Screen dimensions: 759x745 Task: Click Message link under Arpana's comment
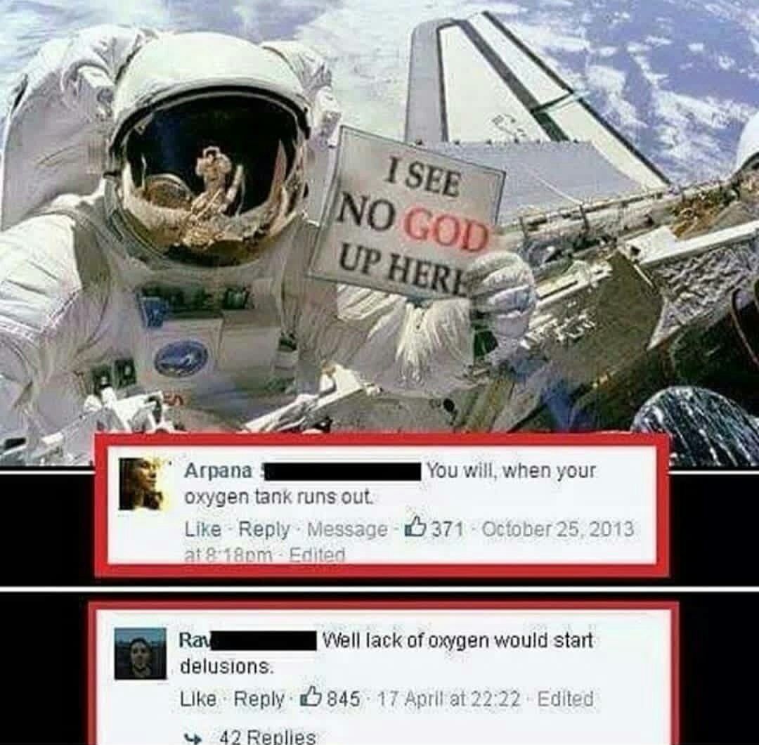[347, 529]
